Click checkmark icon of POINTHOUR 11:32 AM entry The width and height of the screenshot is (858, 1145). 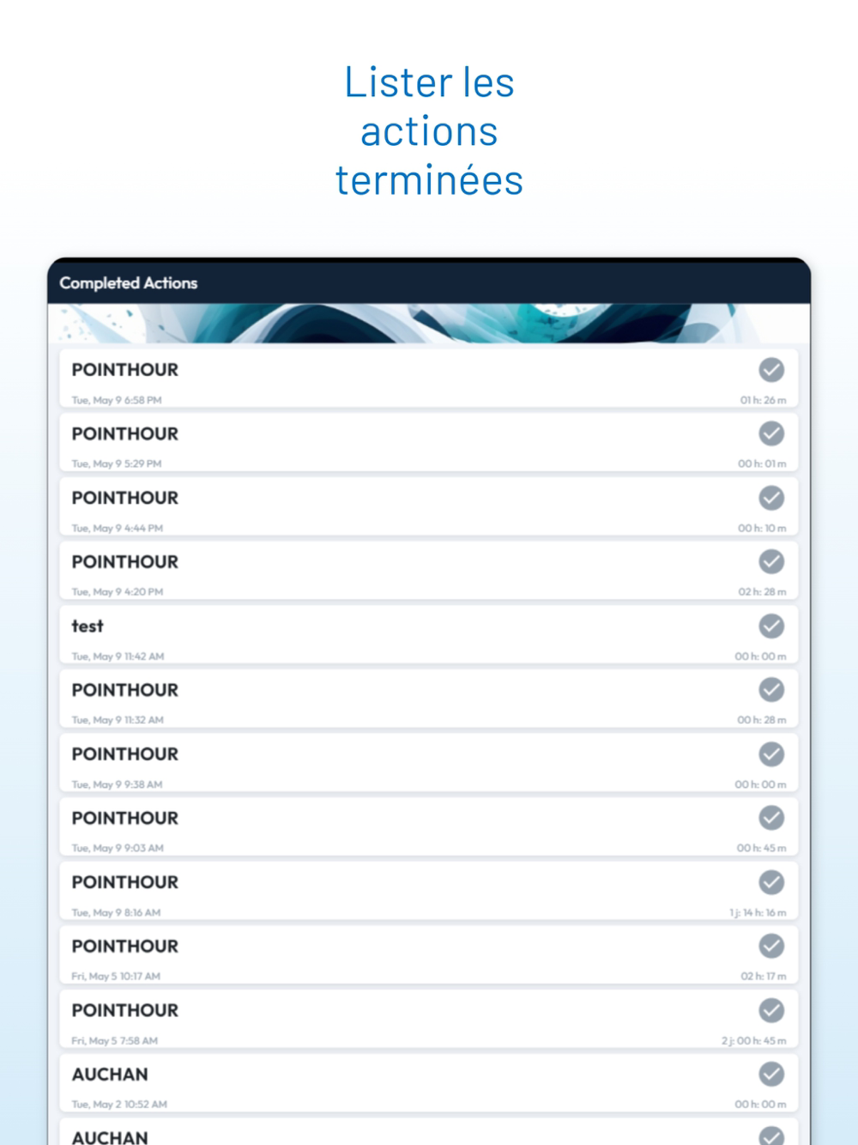pos(771,689)
